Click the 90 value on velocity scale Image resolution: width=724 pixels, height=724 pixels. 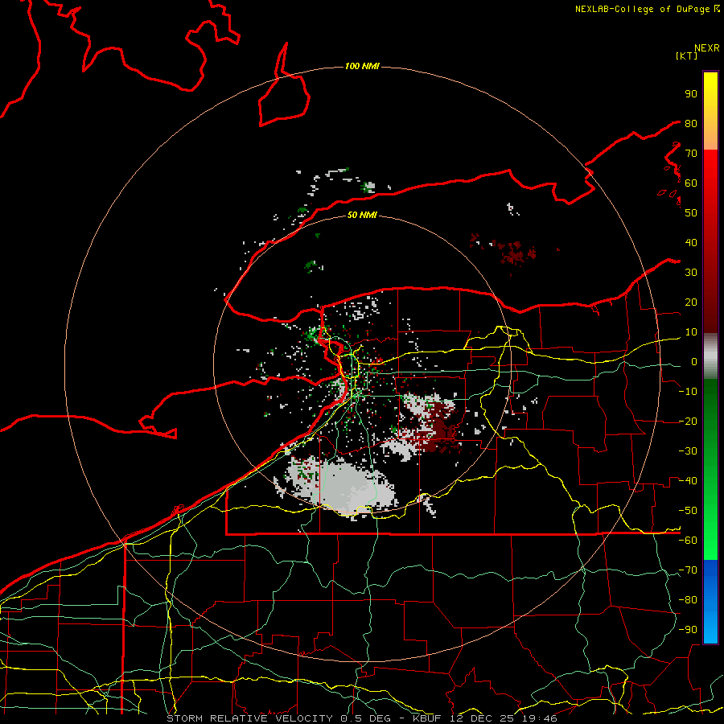pyautogui.click(x=691, y=94)
